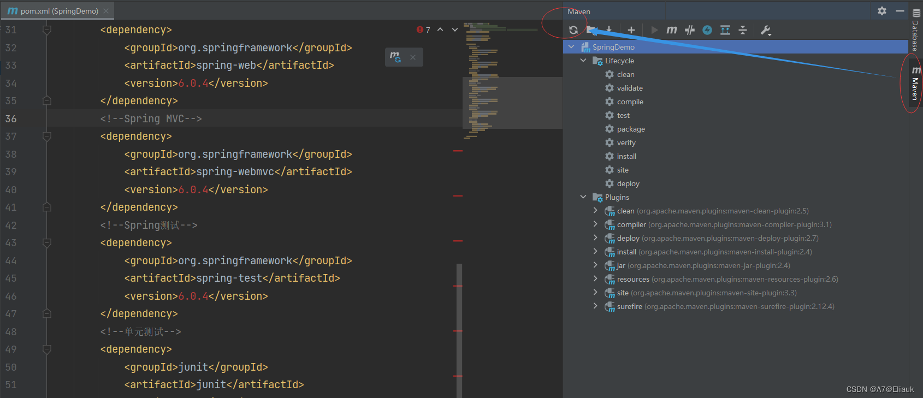Fold dependency block at line 49
923x398 pixels.
click(x=47, y=349)
